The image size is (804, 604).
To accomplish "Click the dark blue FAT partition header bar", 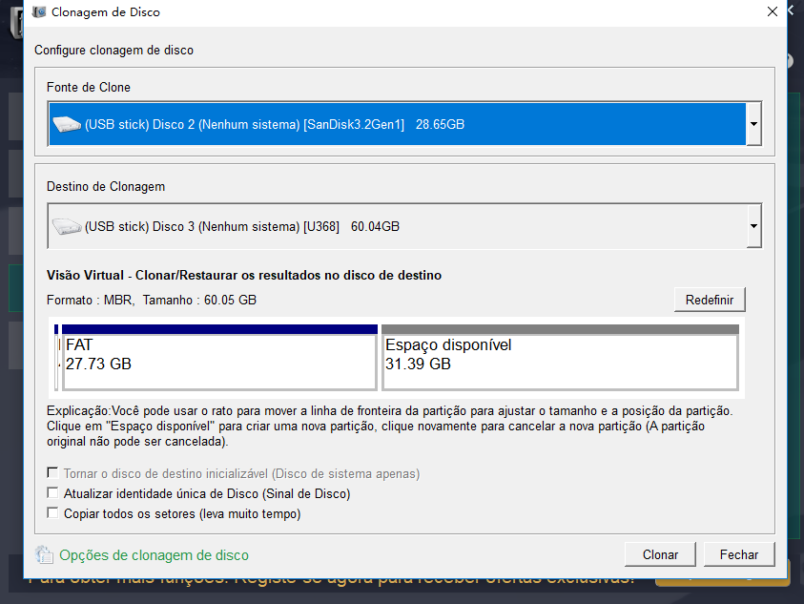I will (219, 329).
